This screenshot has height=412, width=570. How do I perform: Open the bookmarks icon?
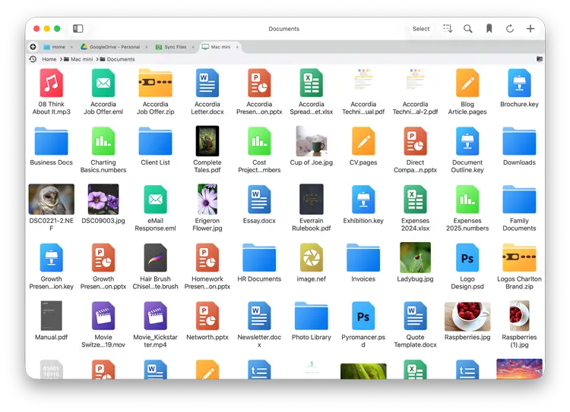point(489,29)
